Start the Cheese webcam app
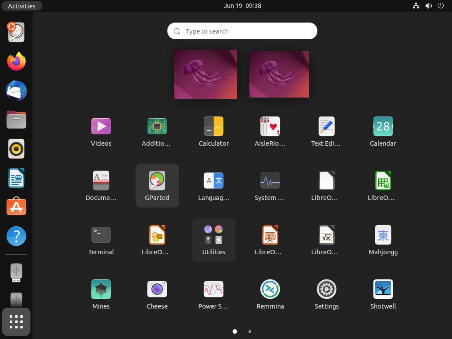This screenshot has width=452, height=339. coord(157,294)
